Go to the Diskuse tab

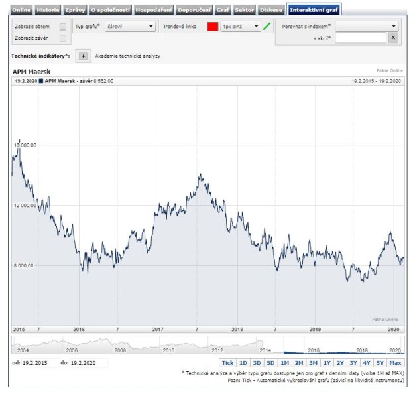tap(272, 11)
